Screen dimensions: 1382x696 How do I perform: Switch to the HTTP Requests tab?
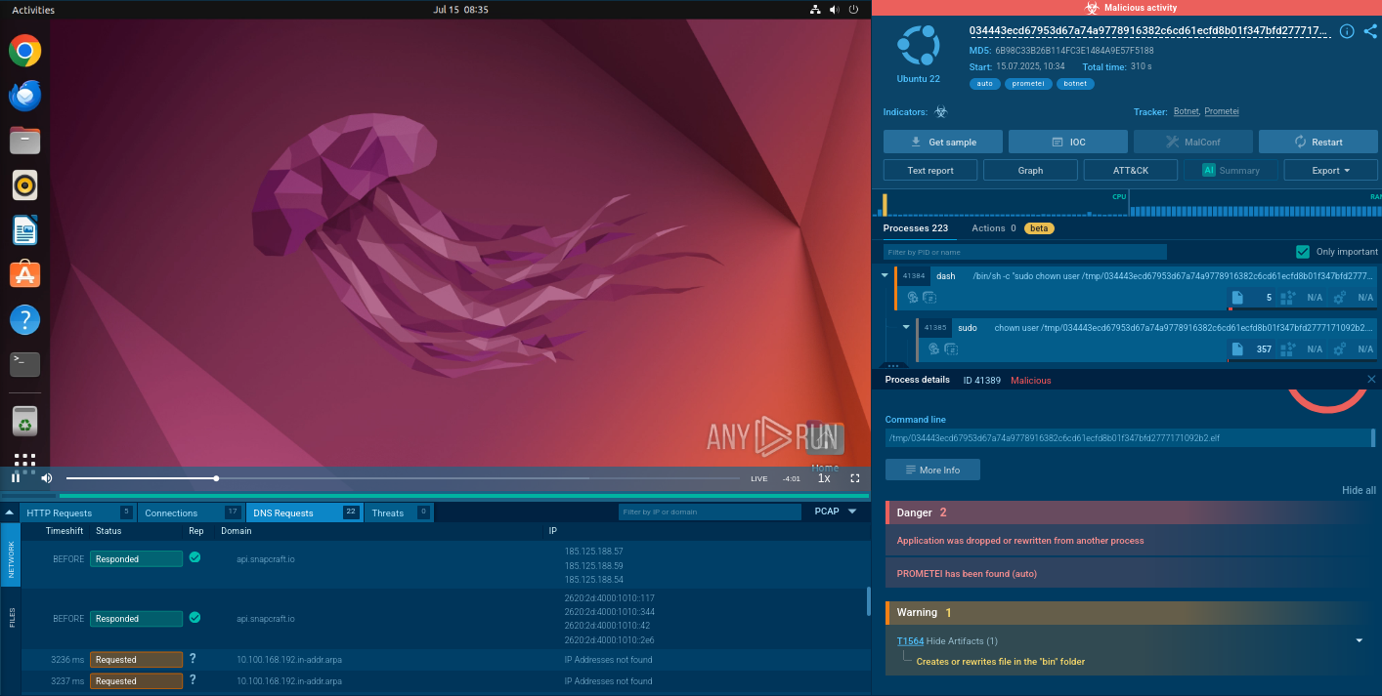pos(60,512)
